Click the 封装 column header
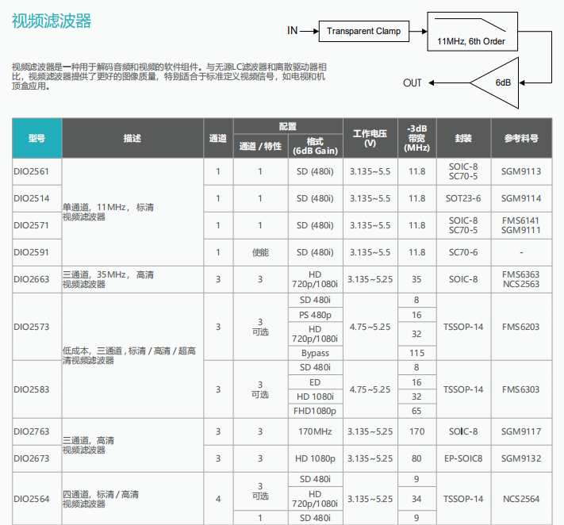The image size is (564, 525). click(463, 138)
